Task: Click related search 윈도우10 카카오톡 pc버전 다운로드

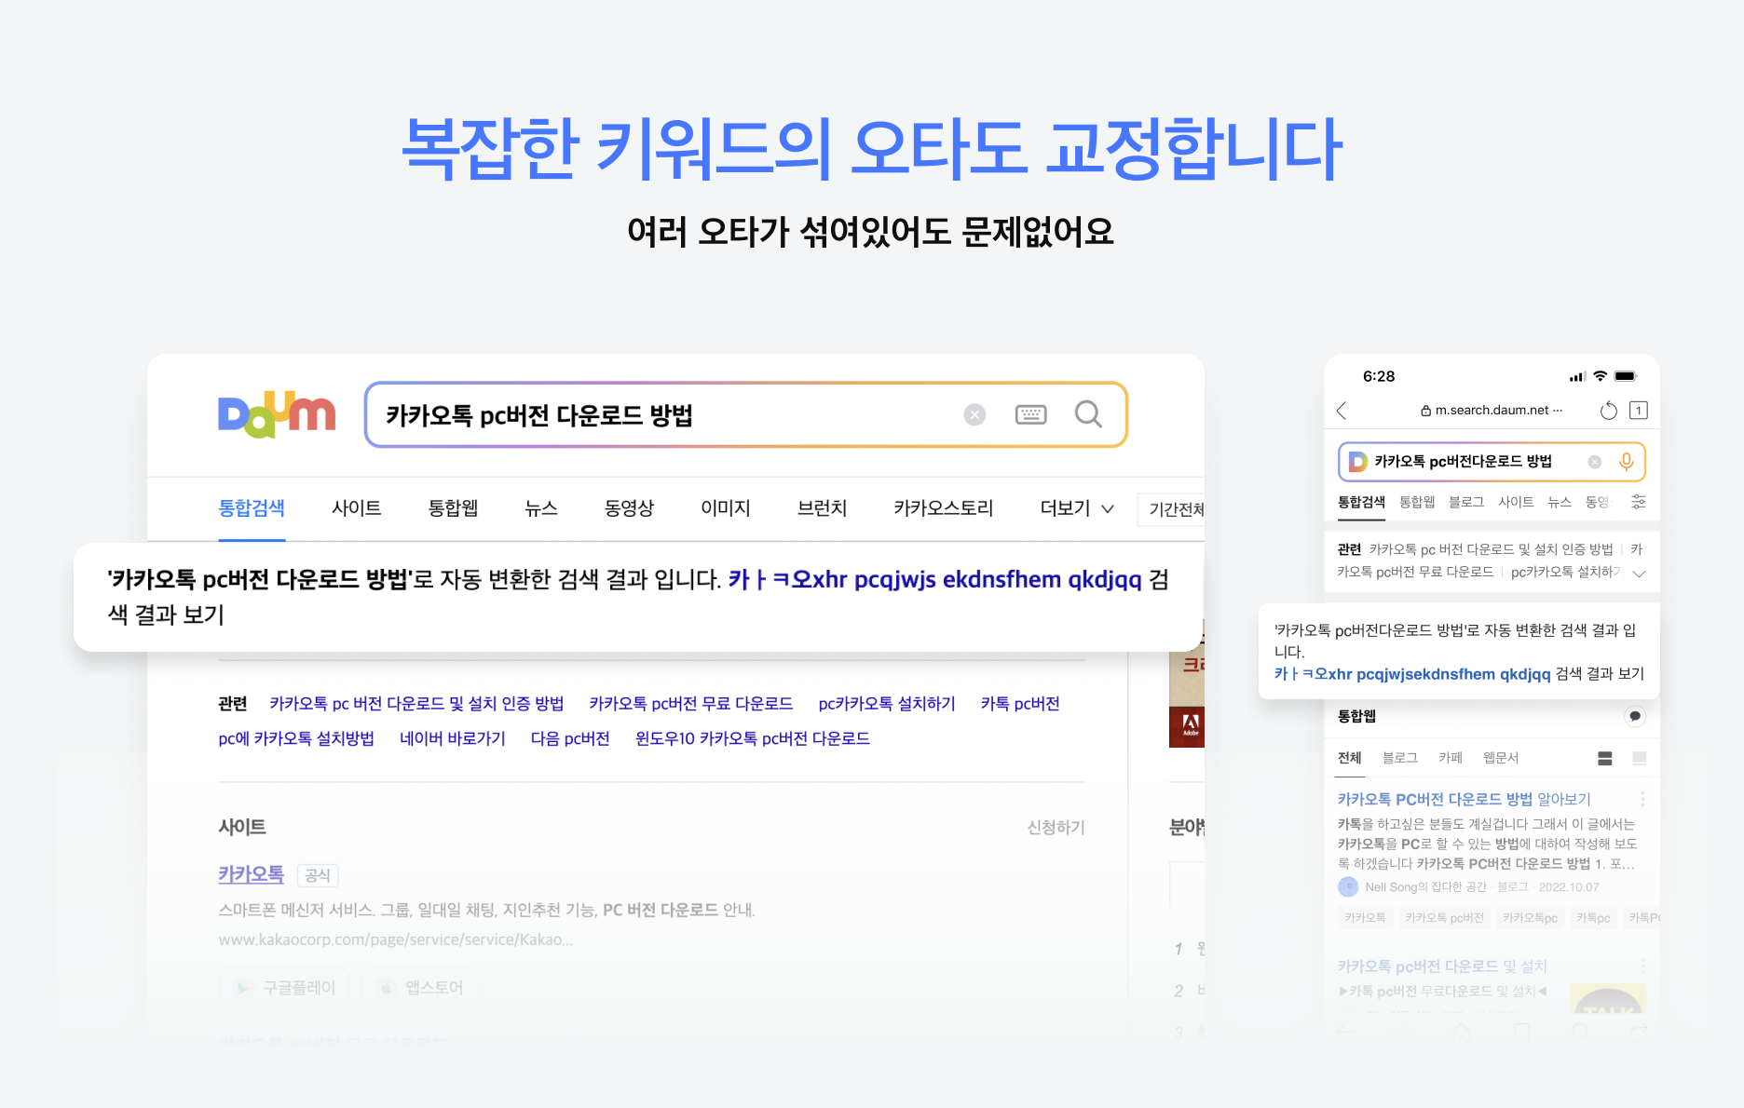Action: point(753,738)
